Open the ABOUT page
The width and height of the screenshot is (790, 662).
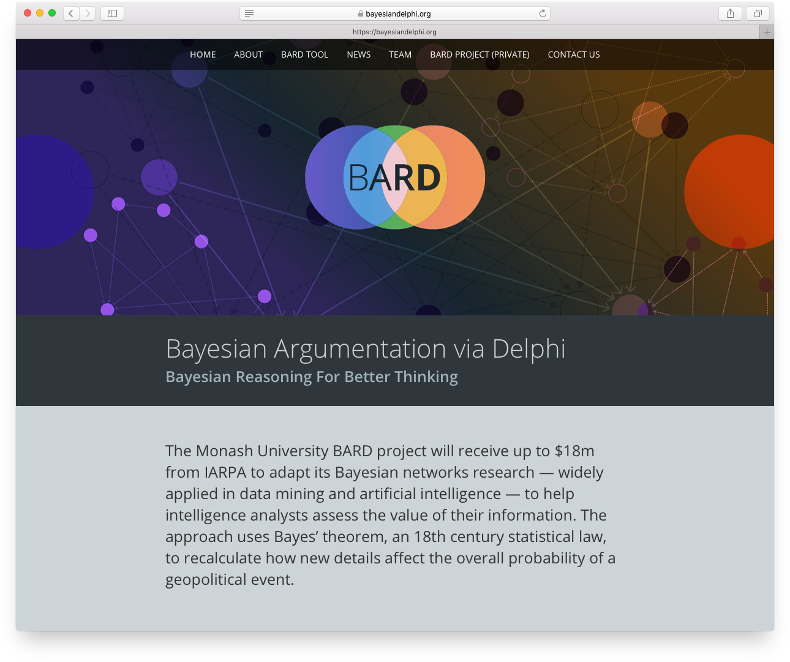(248, 55)
